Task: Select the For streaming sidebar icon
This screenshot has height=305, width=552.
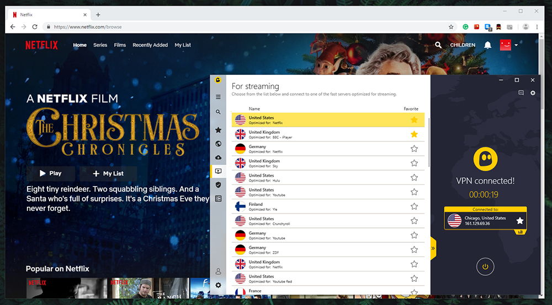Action: [218, 171]
